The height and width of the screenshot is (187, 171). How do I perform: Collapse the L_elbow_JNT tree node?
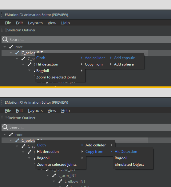[54, 181]
